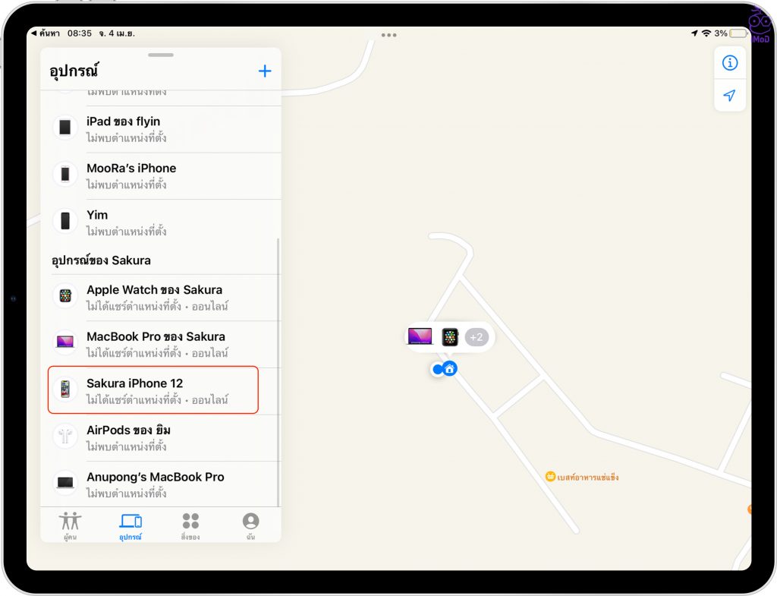Image resolution: width=777 pixels, height=596 pixels.
Task: Switch to the Devices tab
Action: [131, 525]
